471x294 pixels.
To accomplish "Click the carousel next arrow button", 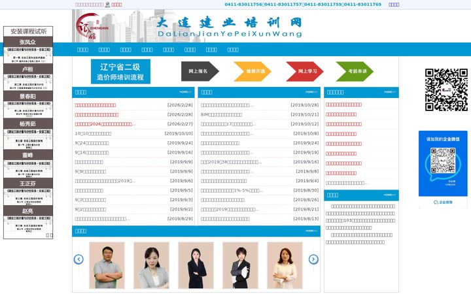I will [x=313, y=259].
